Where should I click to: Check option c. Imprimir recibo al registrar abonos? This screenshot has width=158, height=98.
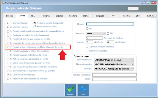tap(8, 71)
